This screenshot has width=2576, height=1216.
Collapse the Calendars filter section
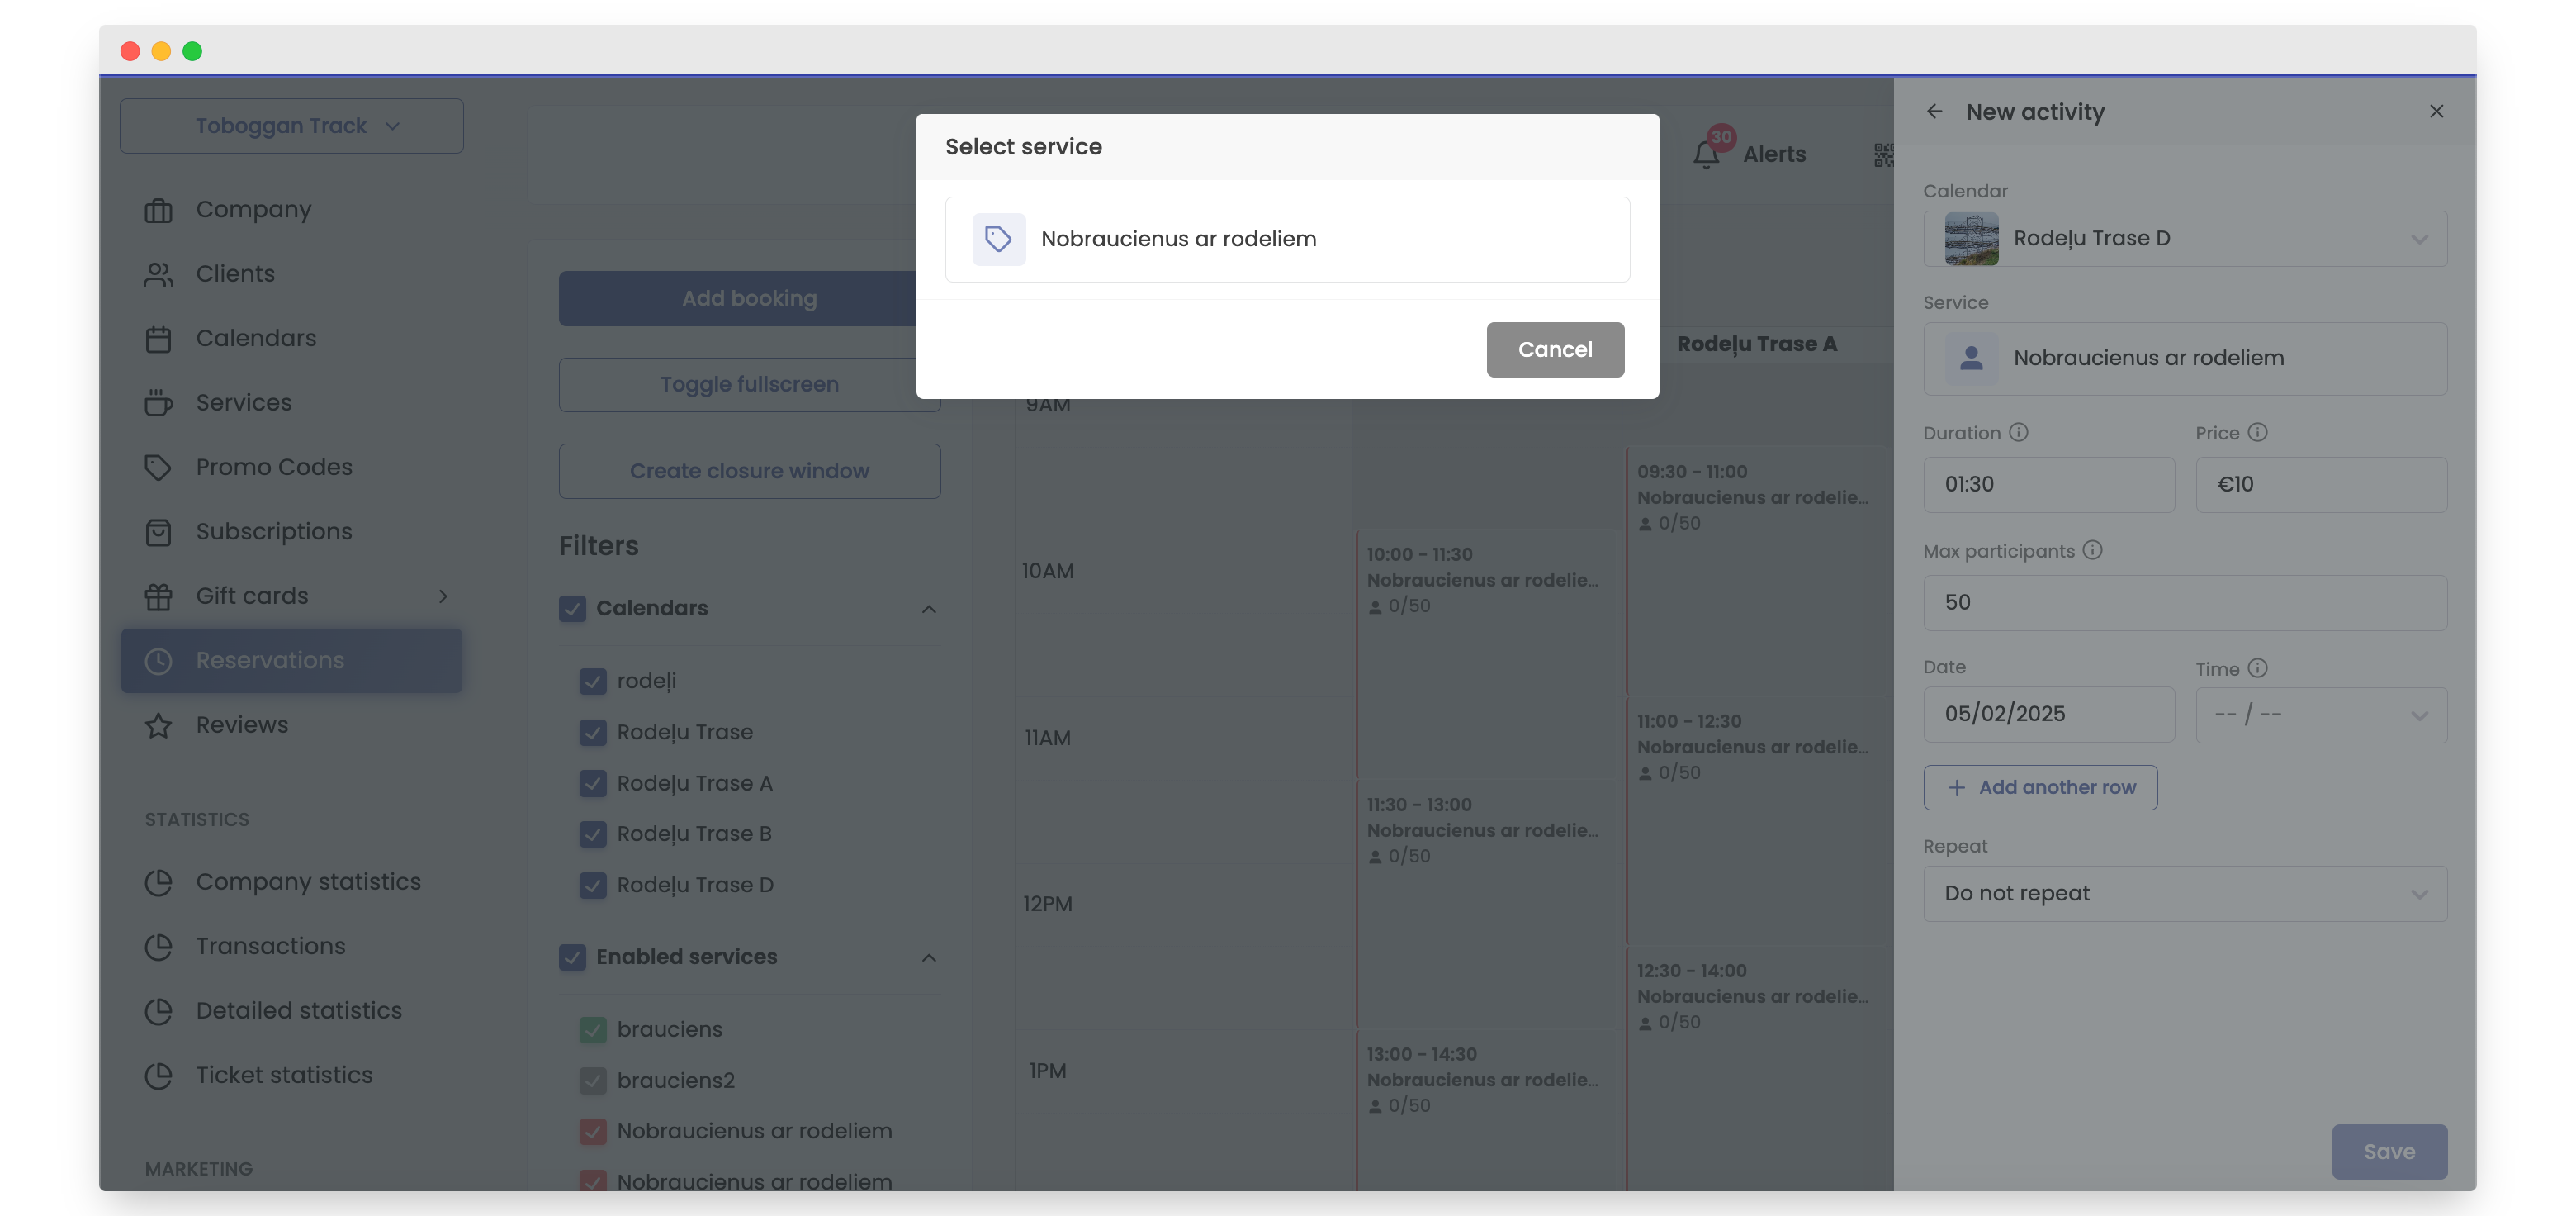pos(928,609)
